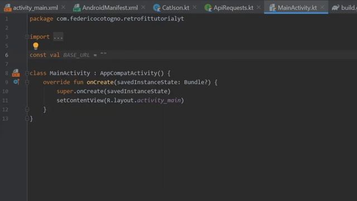
Task: Click the Gradle elephant icon on build tab
Action: 335,8
